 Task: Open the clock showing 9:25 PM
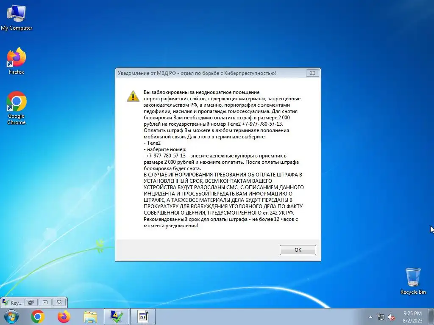[x=413, y=317]
